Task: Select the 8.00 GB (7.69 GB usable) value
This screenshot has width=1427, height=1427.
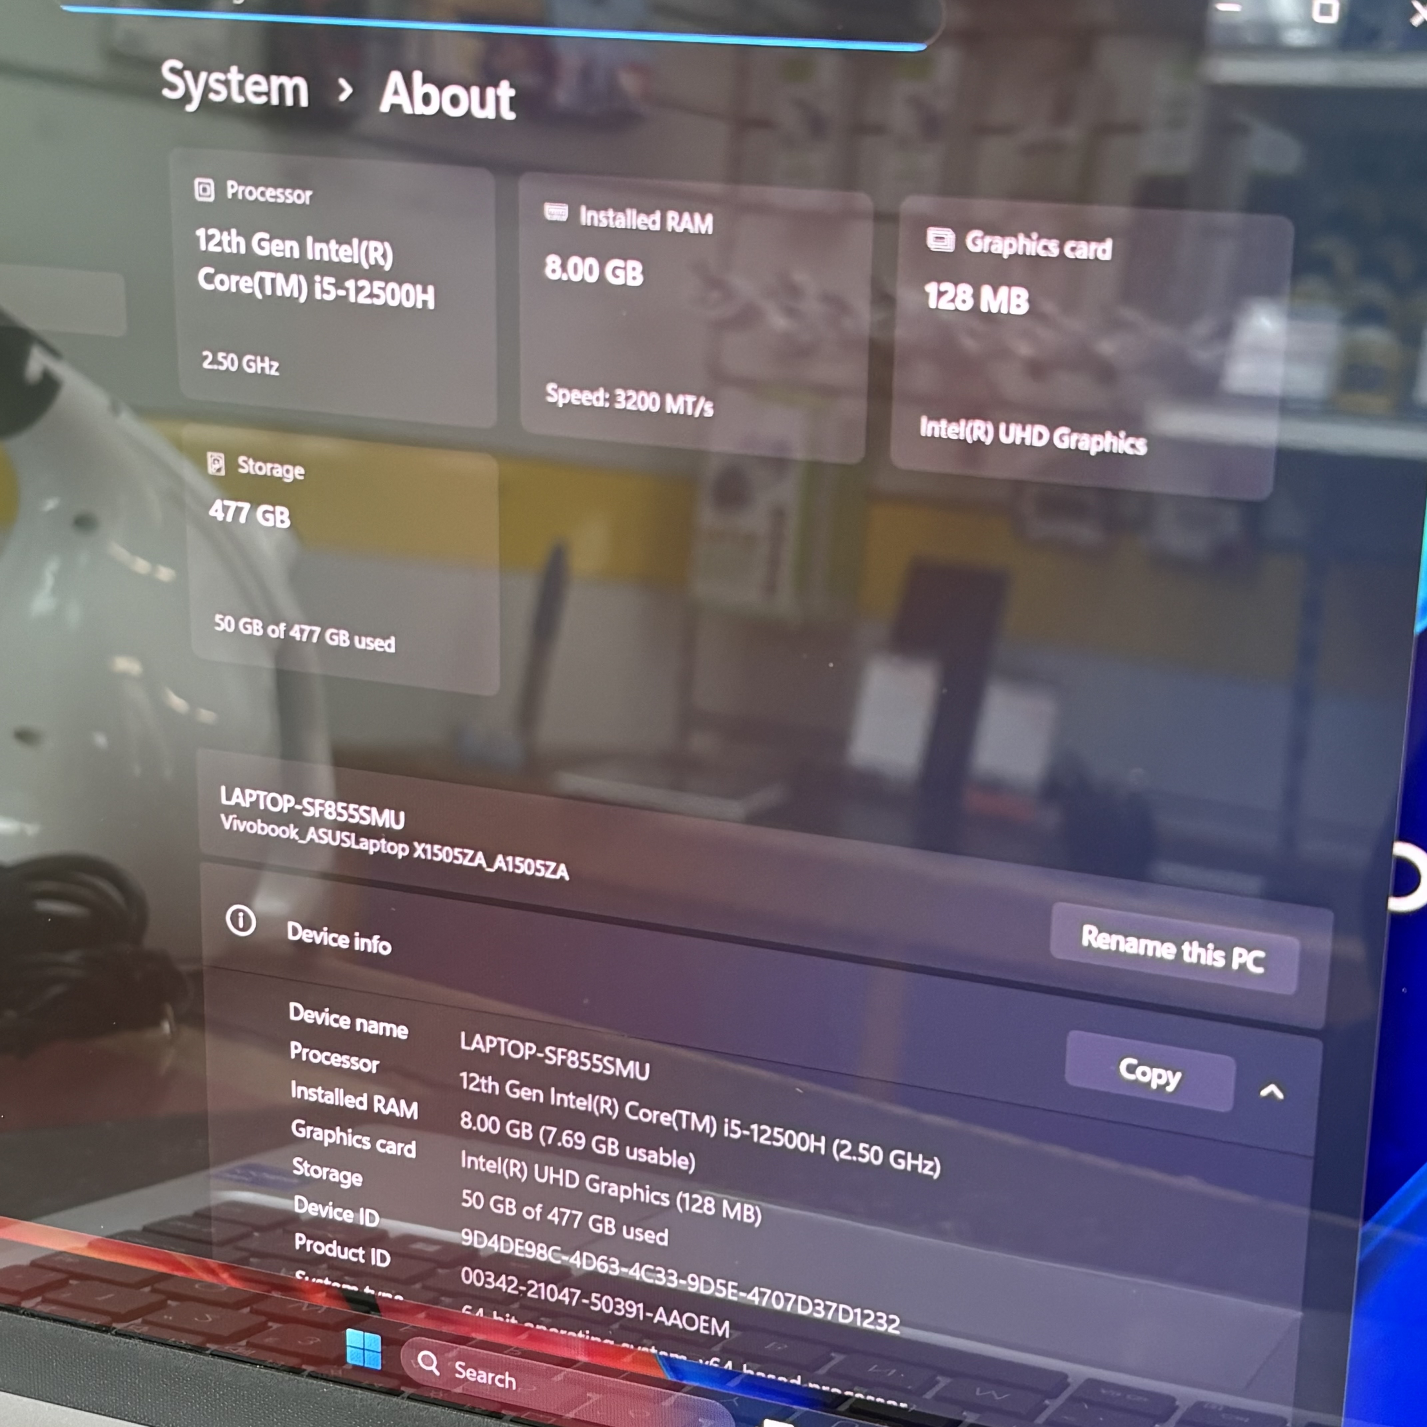Action: click(x=577, y=1141)
